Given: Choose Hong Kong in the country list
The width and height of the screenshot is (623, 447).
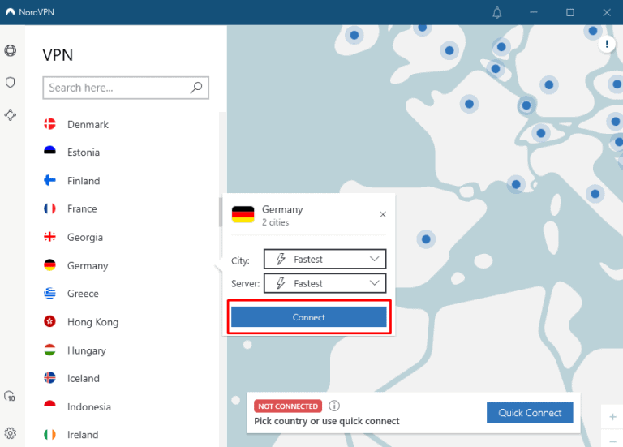Looking at the screenshot, I should tap(92, 322).
